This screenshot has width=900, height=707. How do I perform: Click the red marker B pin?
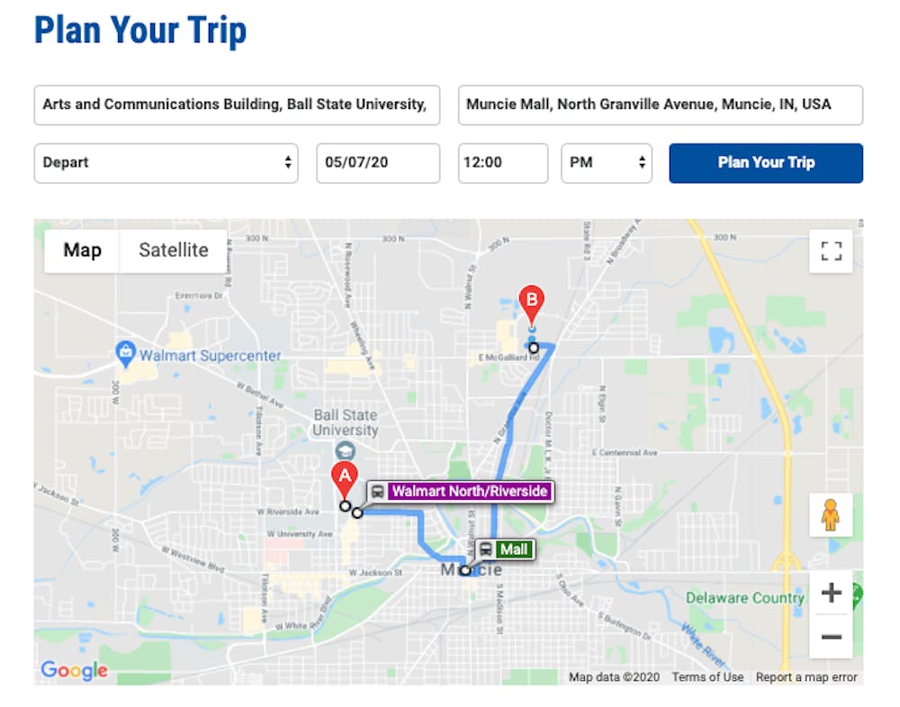coord(532,301)
